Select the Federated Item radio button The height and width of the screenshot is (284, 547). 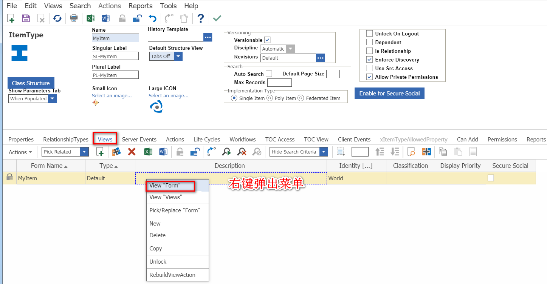(x=301, y=98)
